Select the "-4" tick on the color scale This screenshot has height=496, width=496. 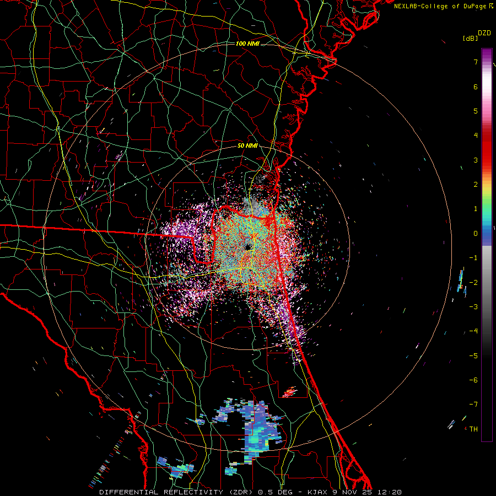(x=473, y=331)
